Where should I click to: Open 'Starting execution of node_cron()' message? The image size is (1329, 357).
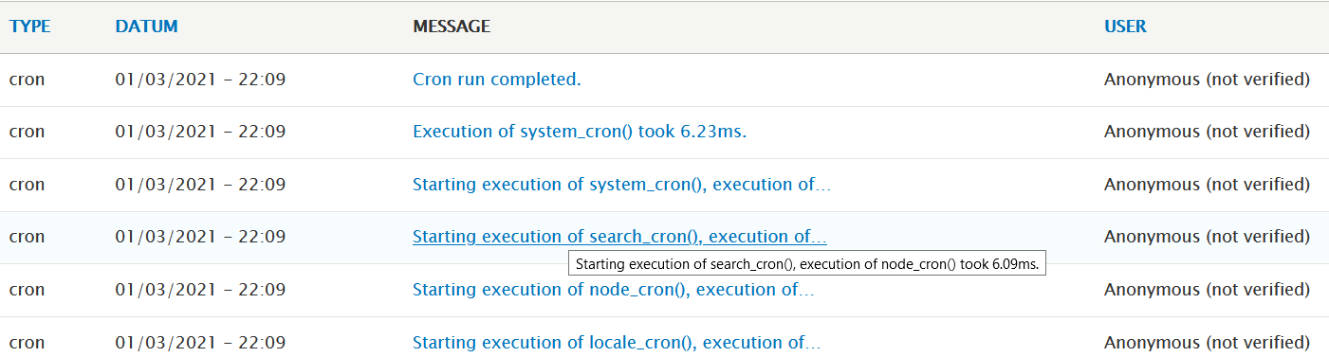click(x=613, y=290)
